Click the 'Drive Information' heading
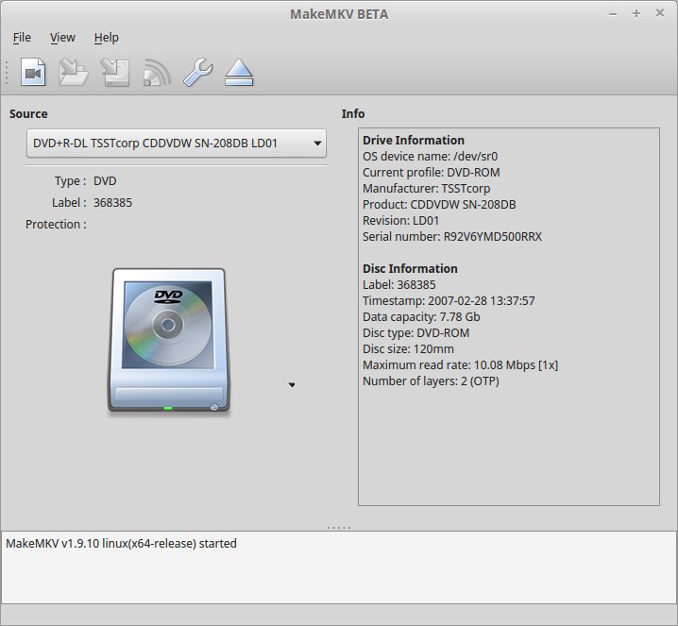Viewport: 678px width, 626px height. click(414, 140)
